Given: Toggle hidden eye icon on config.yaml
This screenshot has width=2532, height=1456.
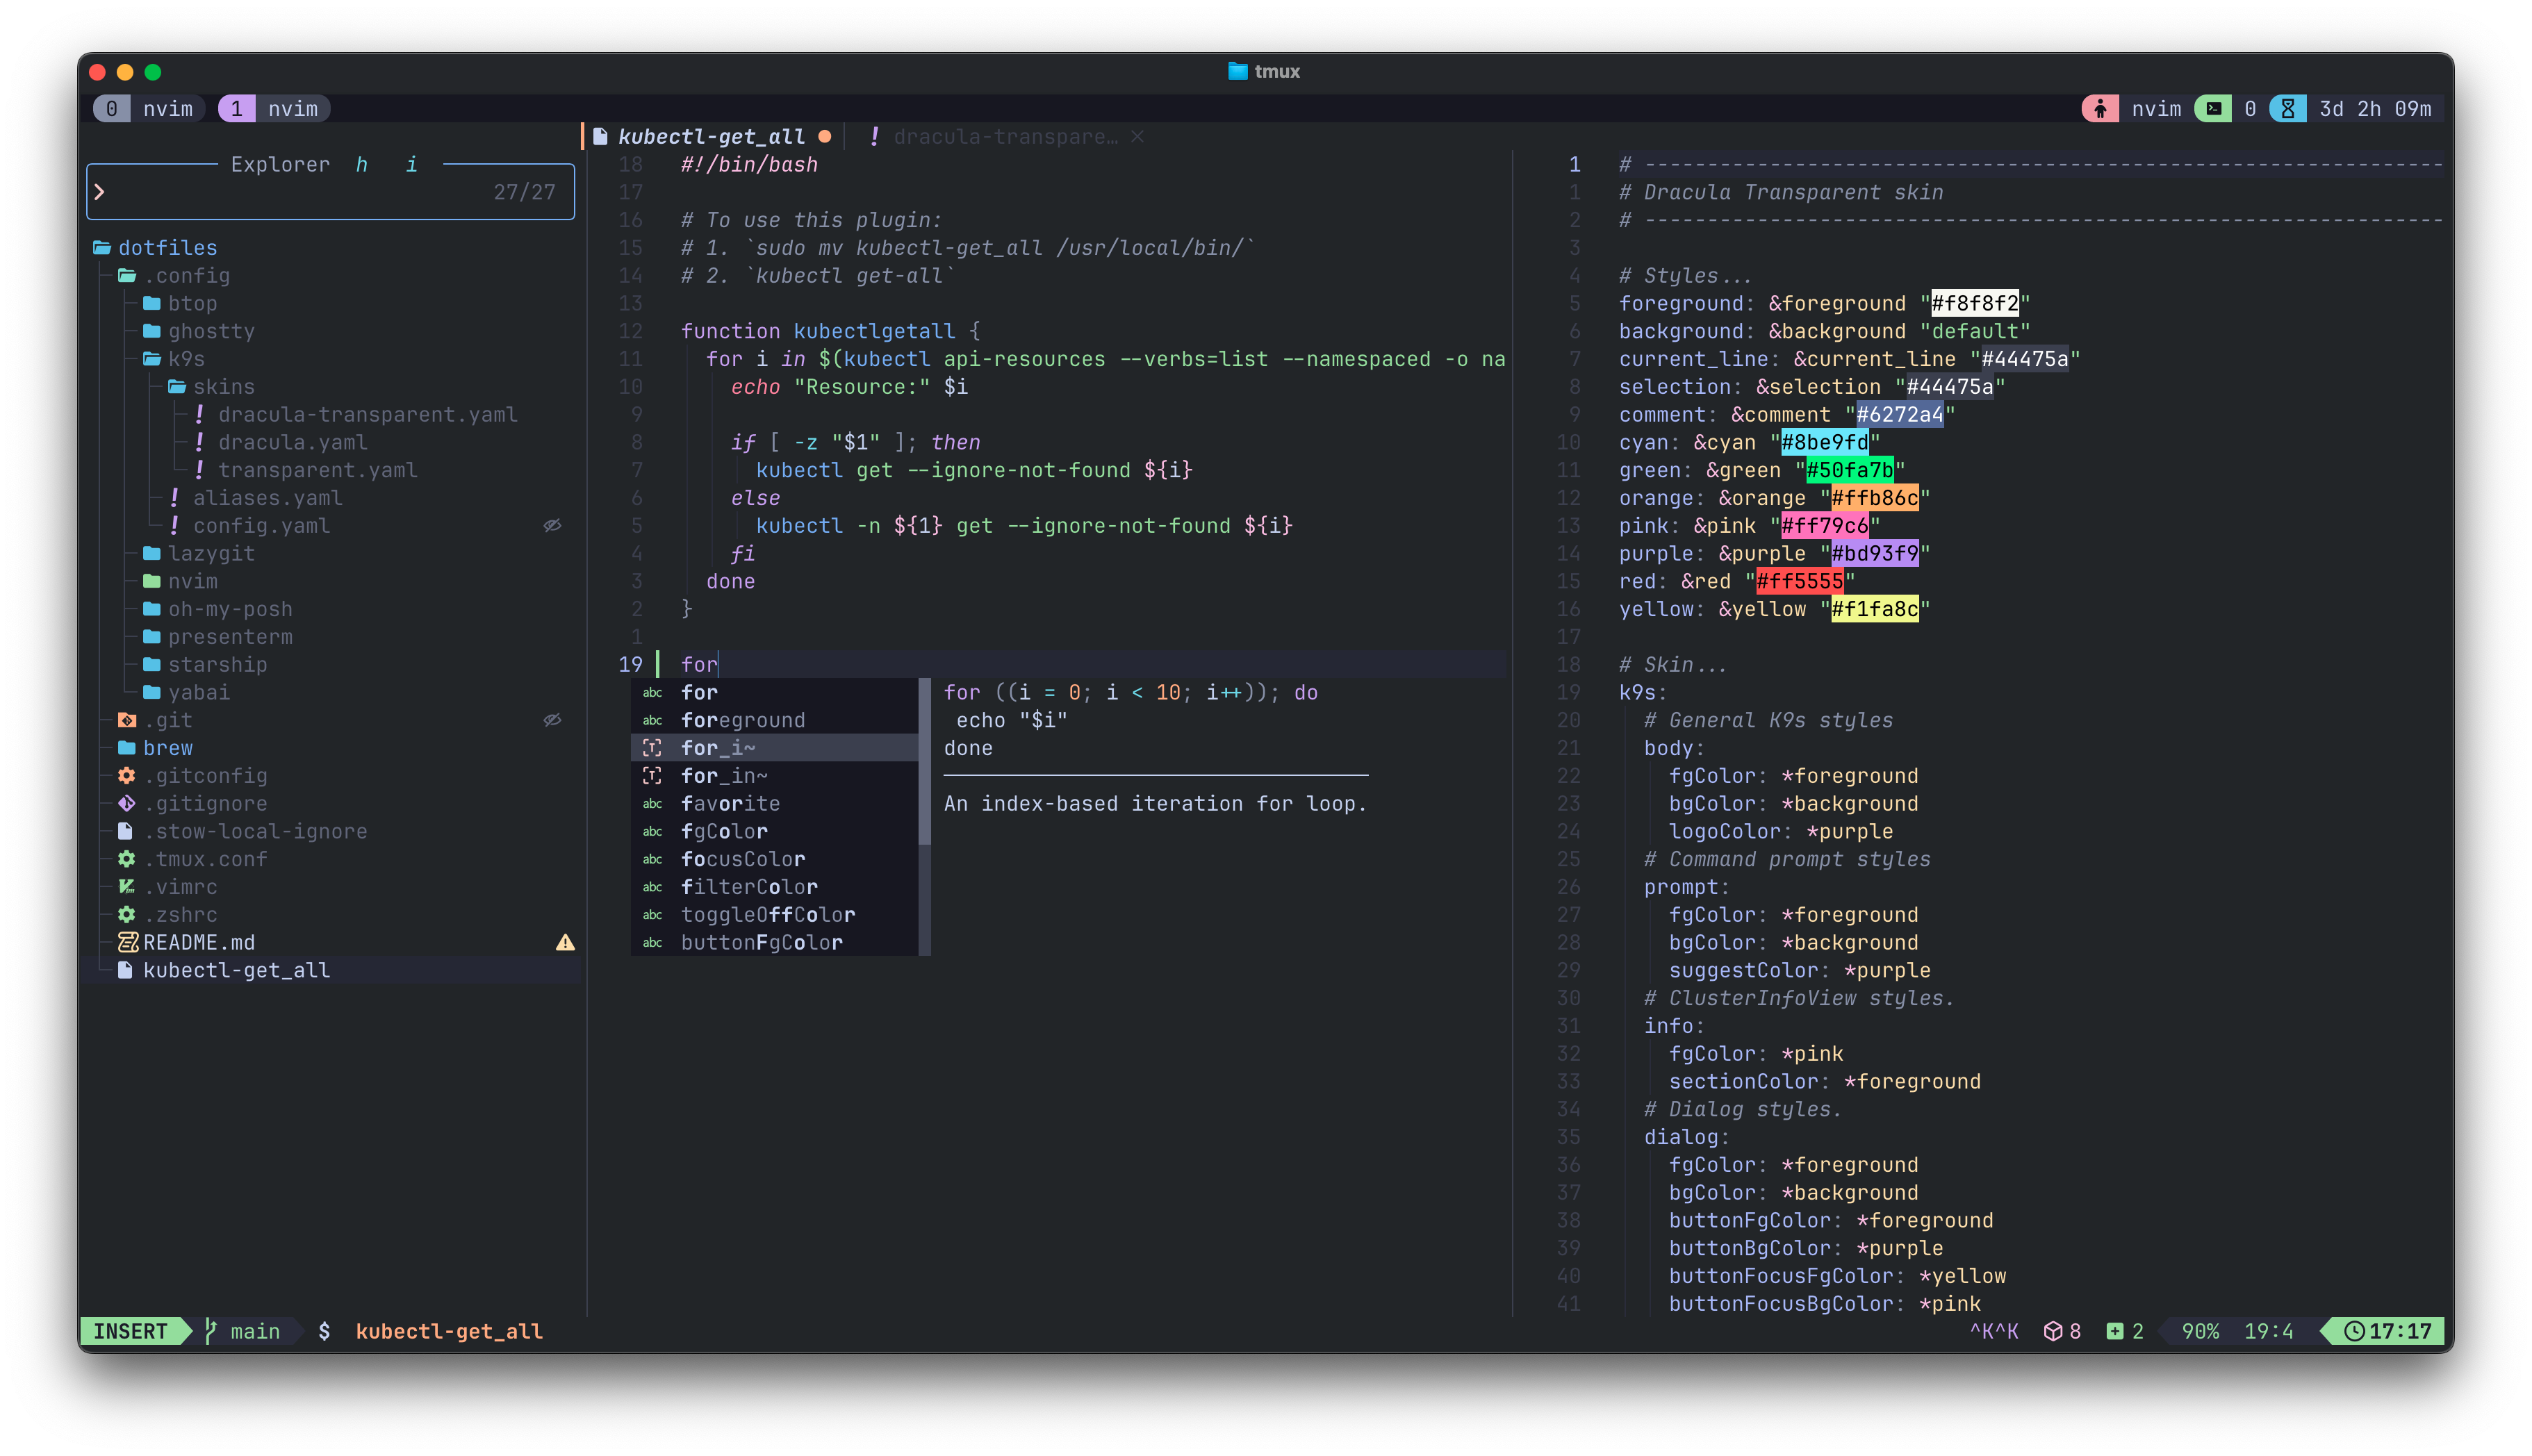Looking at the screenshot, I should 552,526.
